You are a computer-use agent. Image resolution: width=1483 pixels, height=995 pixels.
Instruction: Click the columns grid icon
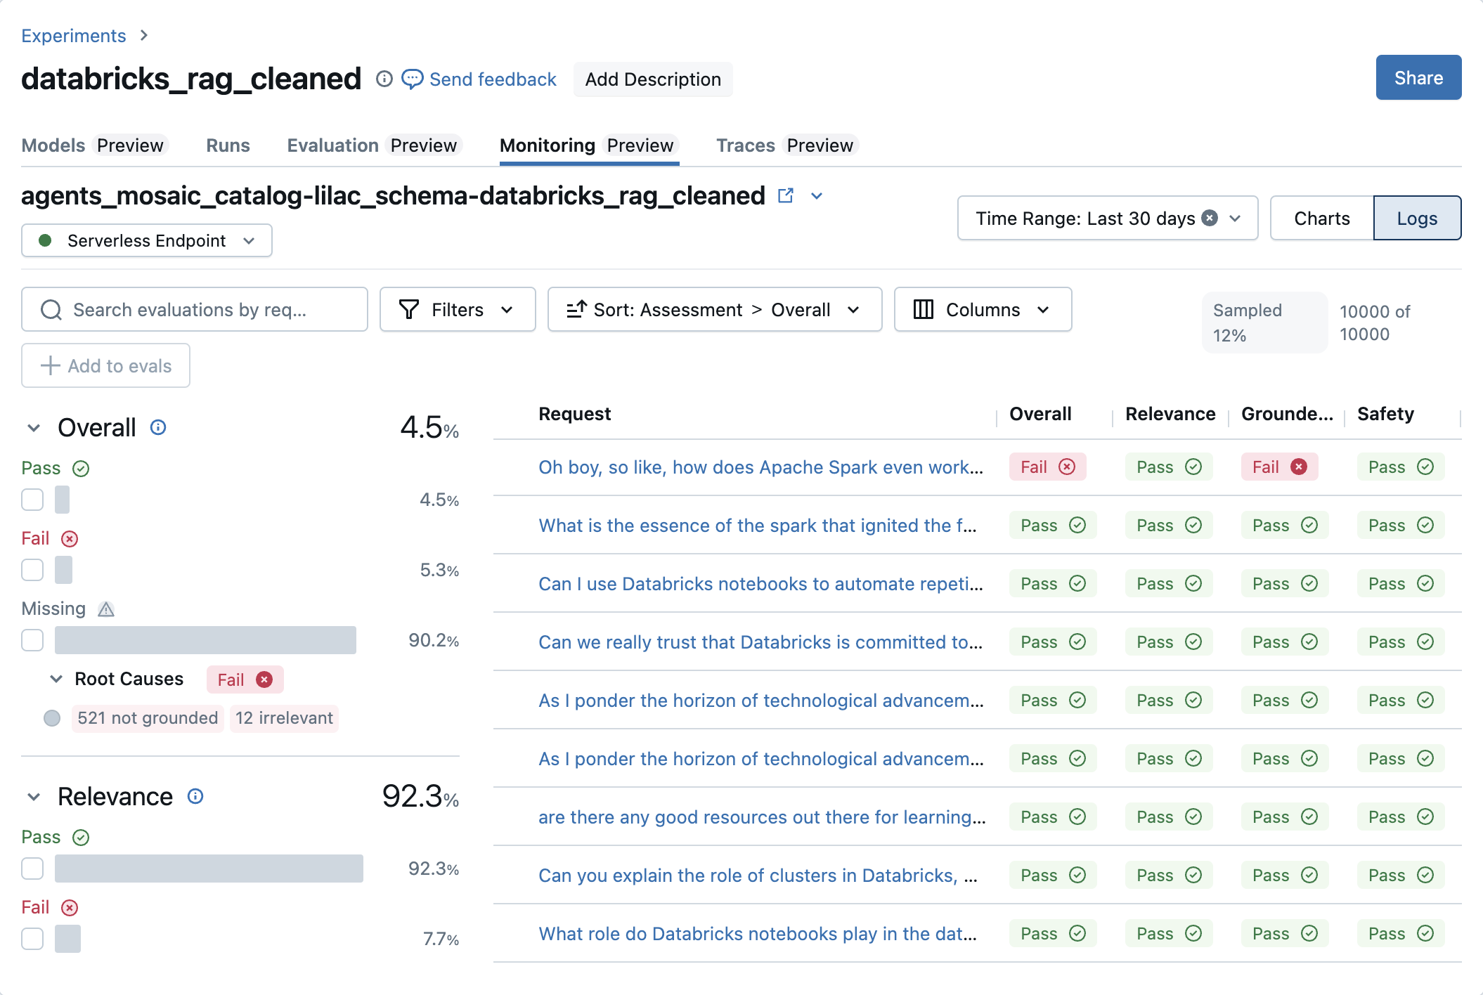coord(924,309)
